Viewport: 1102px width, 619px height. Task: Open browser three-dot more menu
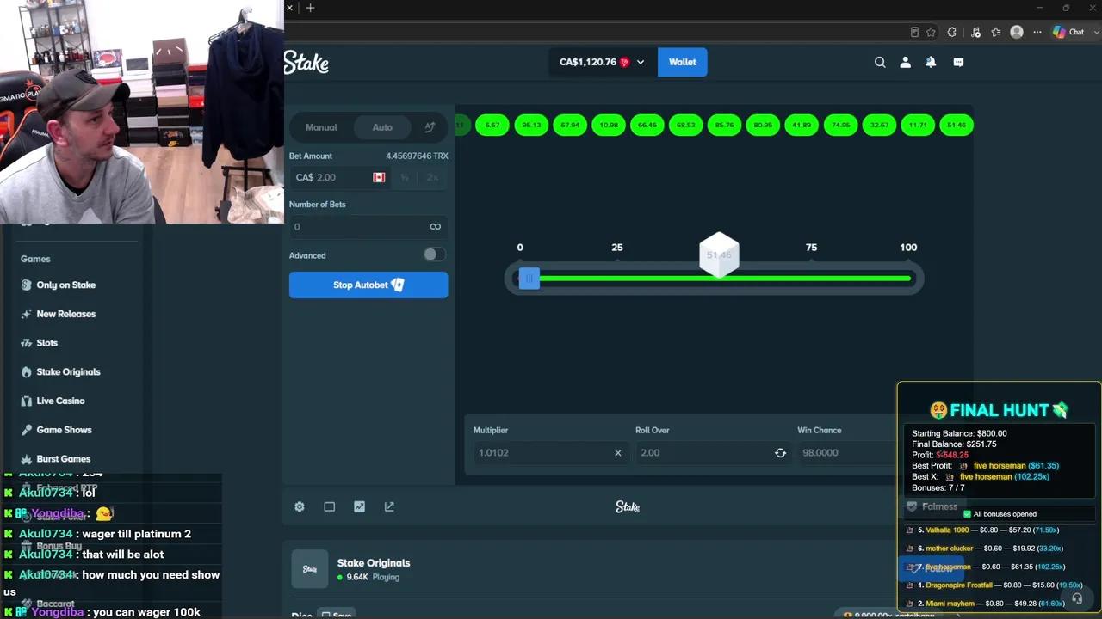tap(1037, 32)
